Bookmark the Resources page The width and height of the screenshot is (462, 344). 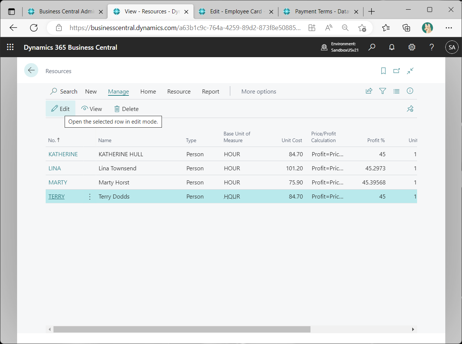click(384, 71)
